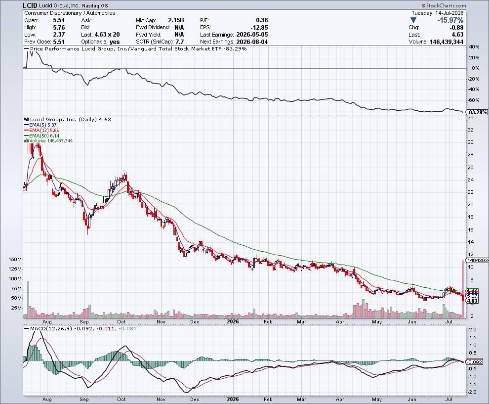Image resolution: width=489 pixels, height=404 pixels.
Task: Click the tall final volume bar in July
Action: pos(463,289)
